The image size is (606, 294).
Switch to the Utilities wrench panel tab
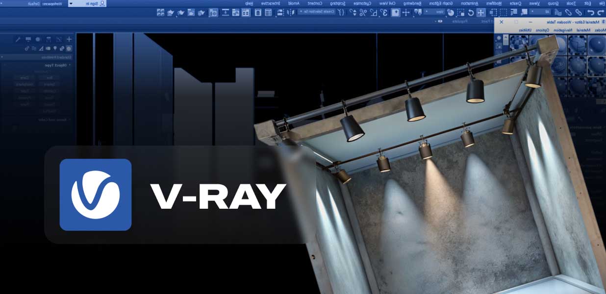click(18, 40)
